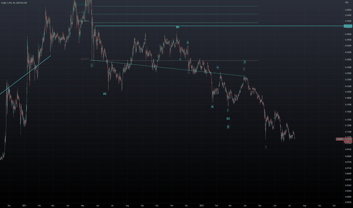Select the boxed 1 wave label
The width and height of the screenshot is (353, 208).
92,65
